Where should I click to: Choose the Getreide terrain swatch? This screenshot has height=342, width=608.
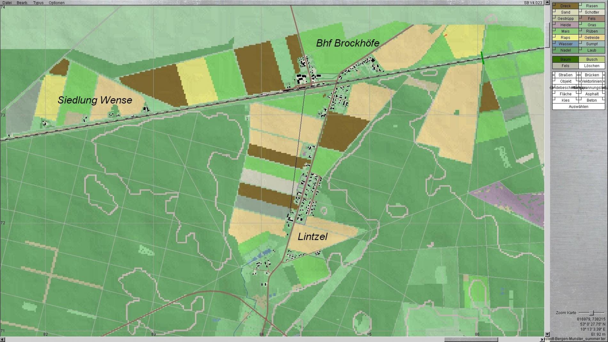pos(592,37)
